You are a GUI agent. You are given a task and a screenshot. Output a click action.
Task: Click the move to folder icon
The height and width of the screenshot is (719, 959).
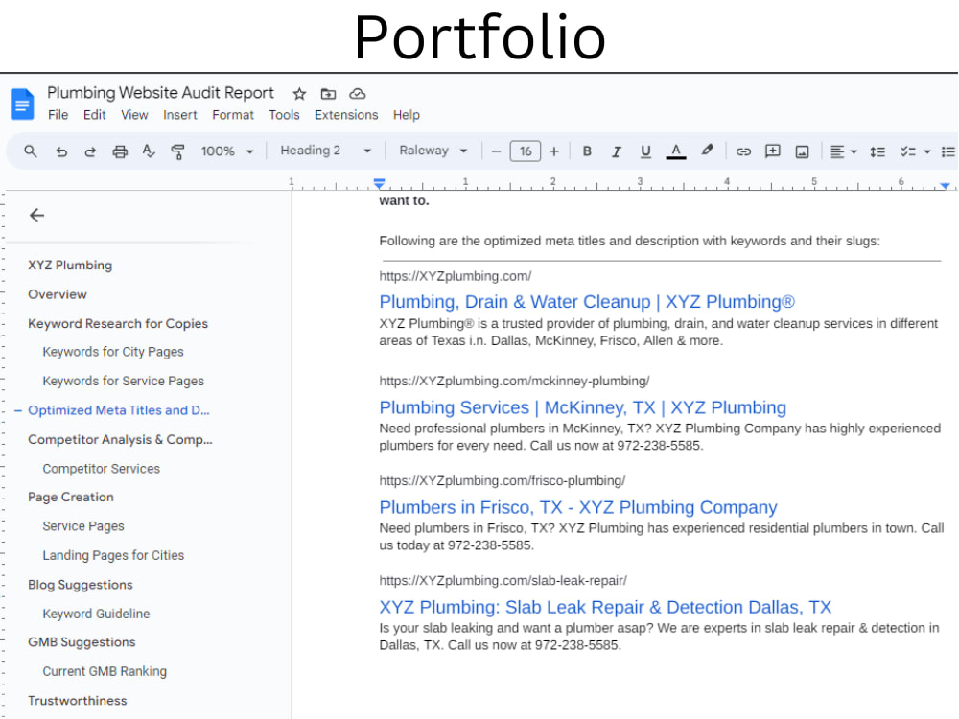click(328, 94)
